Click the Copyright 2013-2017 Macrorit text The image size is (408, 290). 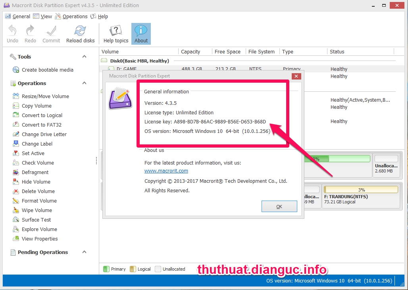[x=216, y=181]
